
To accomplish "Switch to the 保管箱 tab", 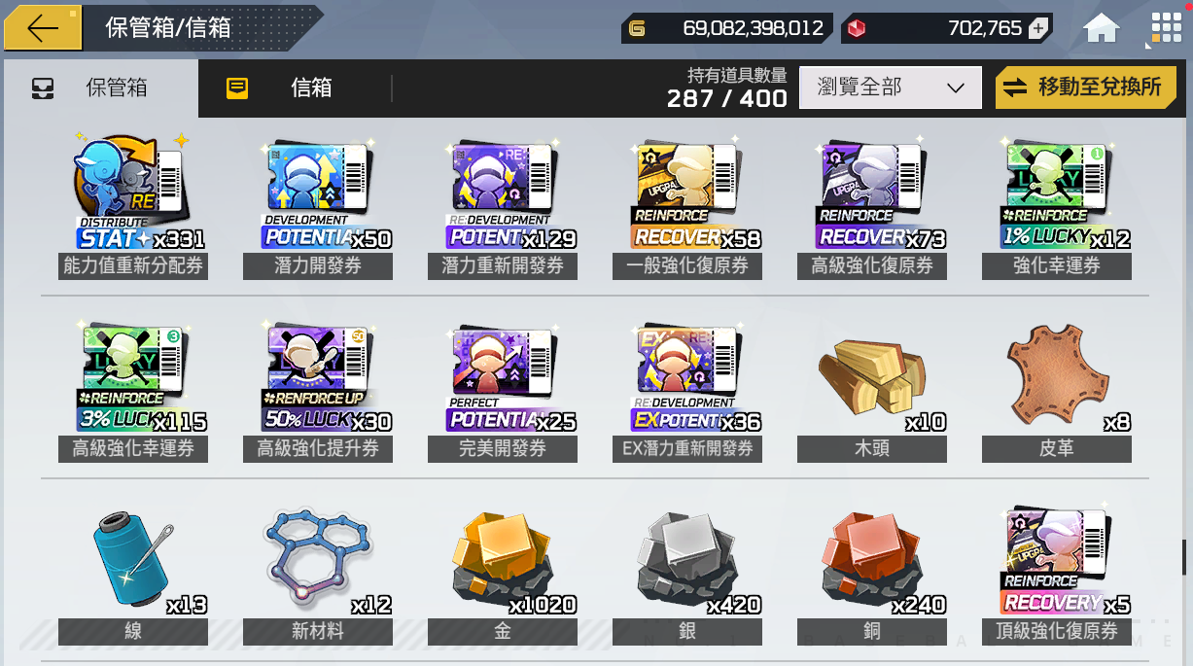I will click(100, 88).
